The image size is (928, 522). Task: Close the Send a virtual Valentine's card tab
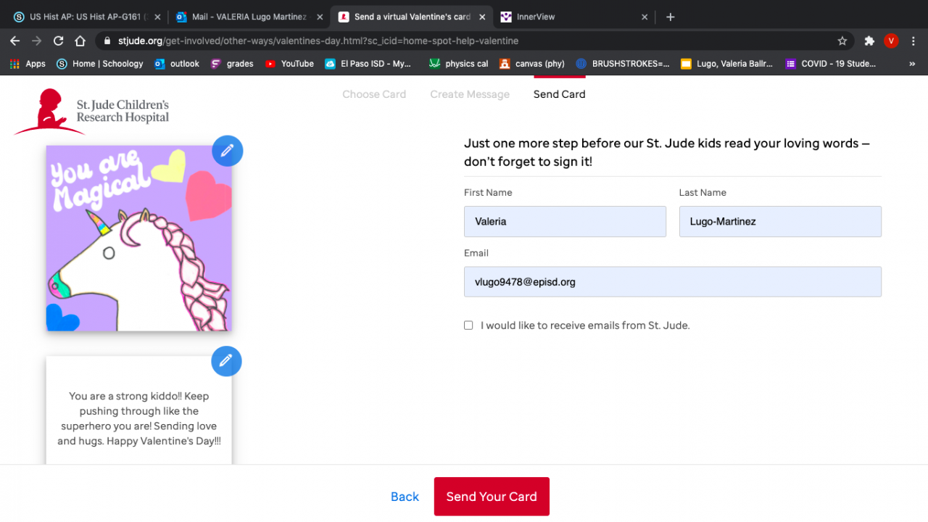click(482, 17)
